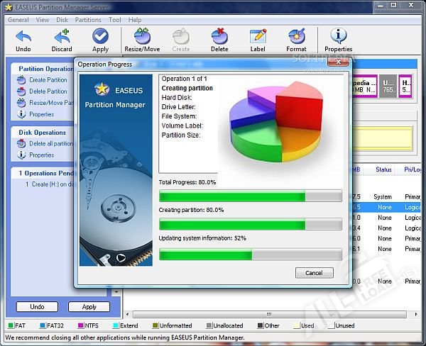
Task: Open the Partitions menu
Action: click(88, 20)
